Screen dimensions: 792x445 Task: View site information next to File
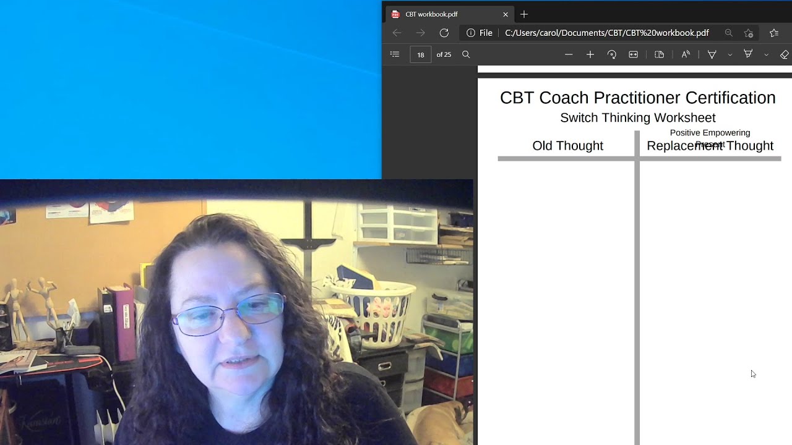(471, 33)
